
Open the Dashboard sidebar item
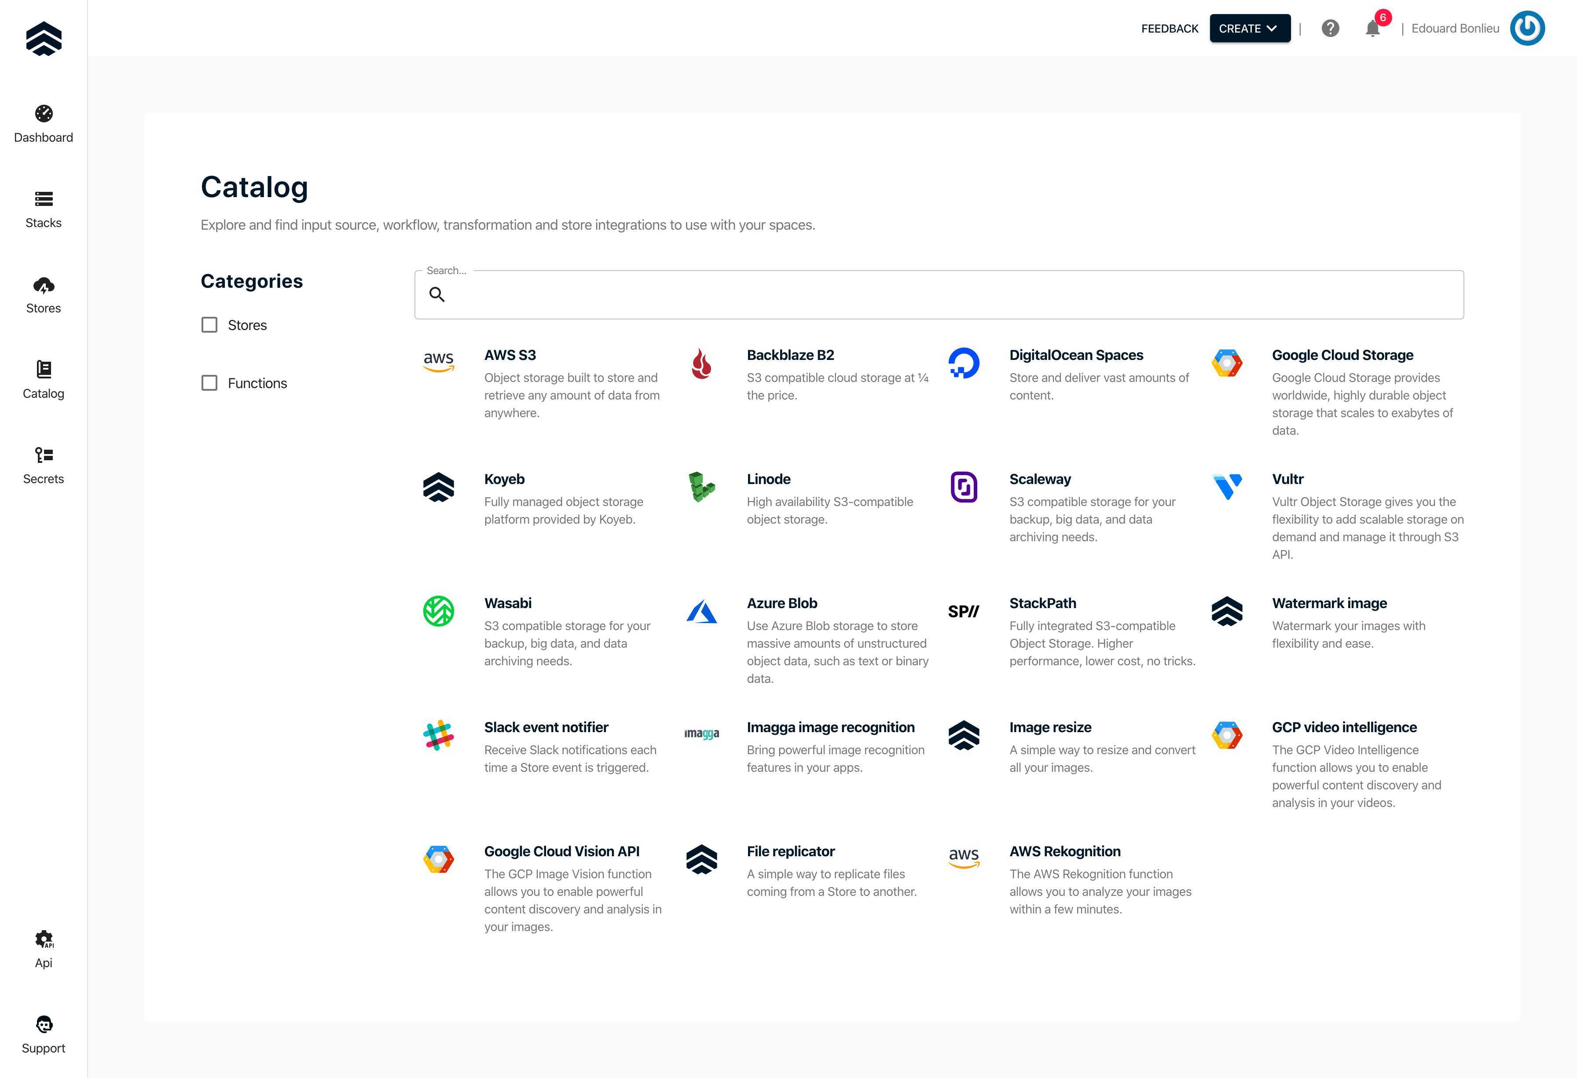click(44, 124)
